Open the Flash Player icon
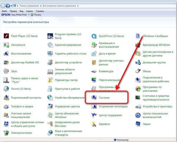Image resolution: width=177 pixels, height=142 pixels. point(6,36)
